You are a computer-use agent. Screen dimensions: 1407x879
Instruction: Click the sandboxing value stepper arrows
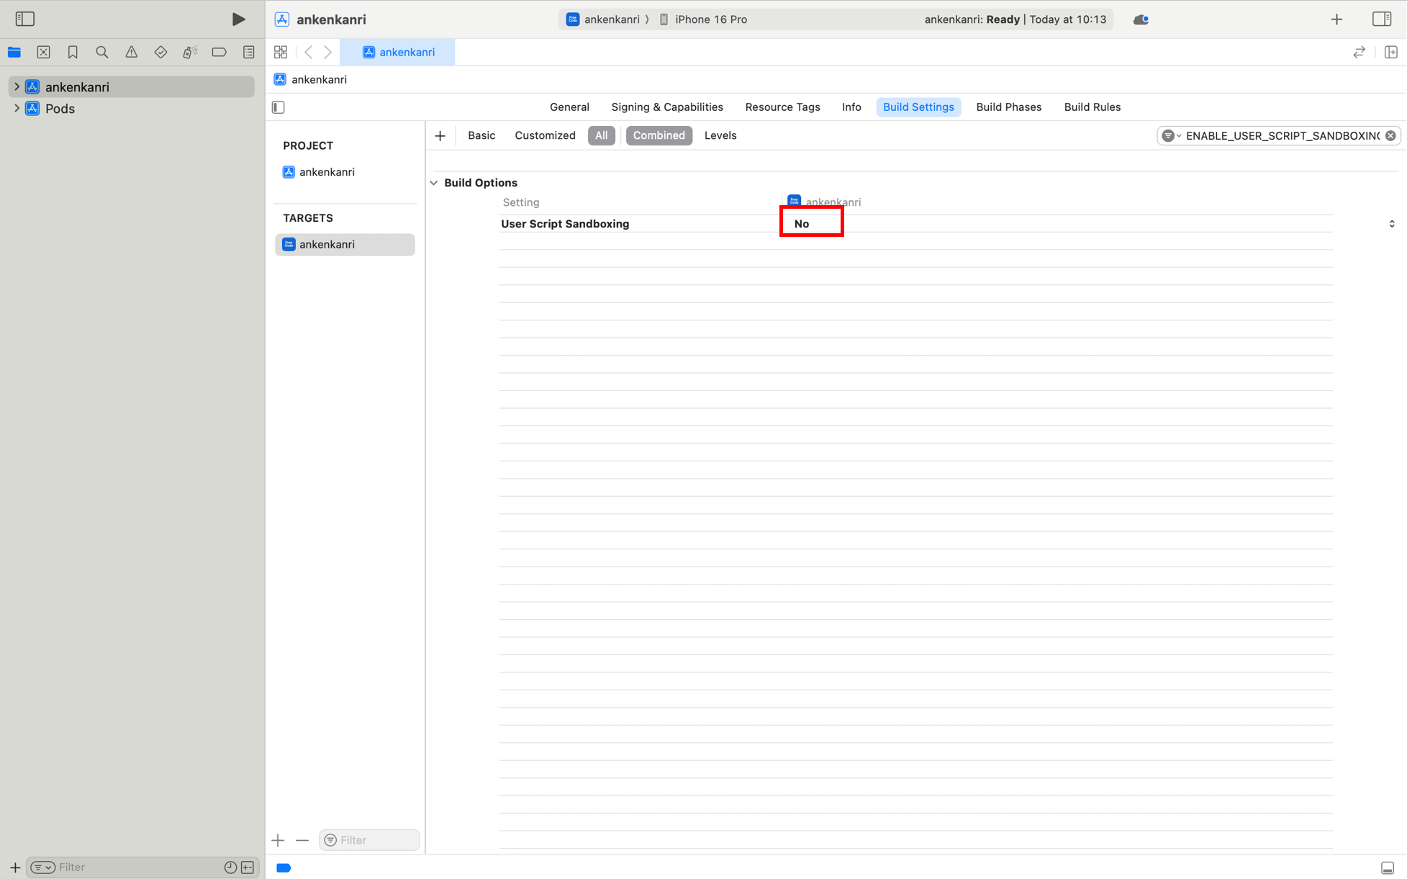(x=1391, y=224)
